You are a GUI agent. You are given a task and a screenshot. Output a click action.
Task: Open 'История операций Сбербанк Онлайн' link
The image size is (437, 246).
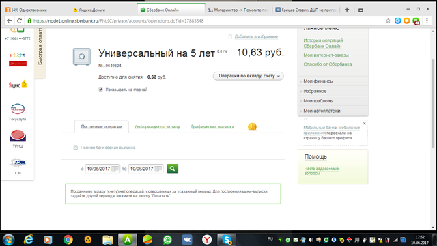click(x=323, y=43)
